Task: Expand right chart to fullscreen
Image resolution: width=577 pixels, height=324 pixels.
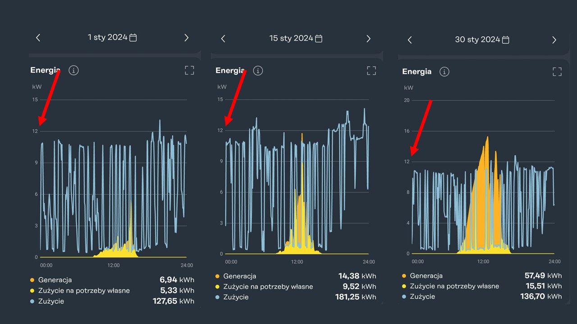Action: [557, 72]
